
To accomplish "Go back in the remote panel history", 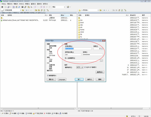I will [x=104, y=10].
